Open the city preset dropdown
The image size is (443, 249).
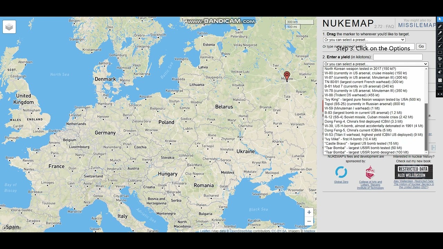click(364, 40)
